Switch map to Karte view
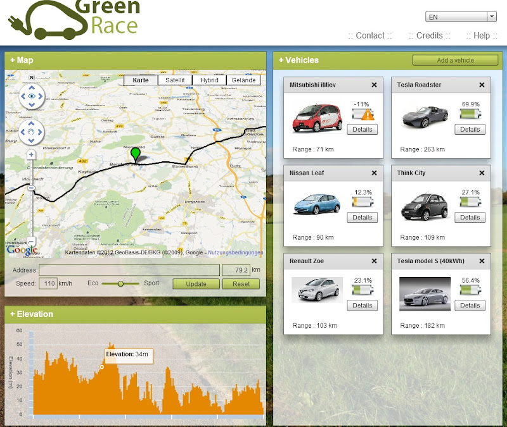Screen dimensions: 507x427 click(x=141, y=80)
